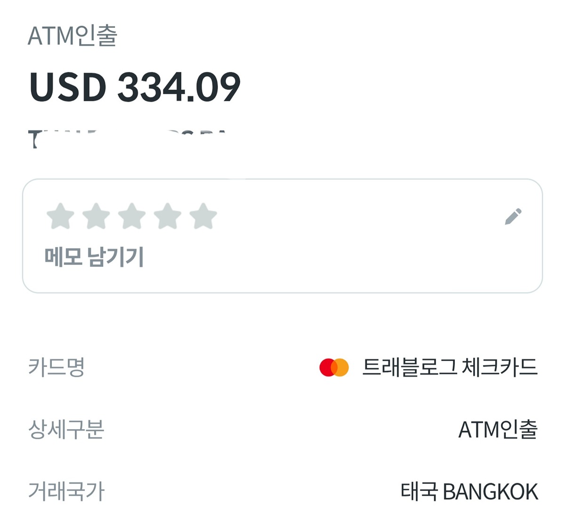Select the 상세구분 row label
Viewport: 565px width, 512px height.
[x=66, y=429]
